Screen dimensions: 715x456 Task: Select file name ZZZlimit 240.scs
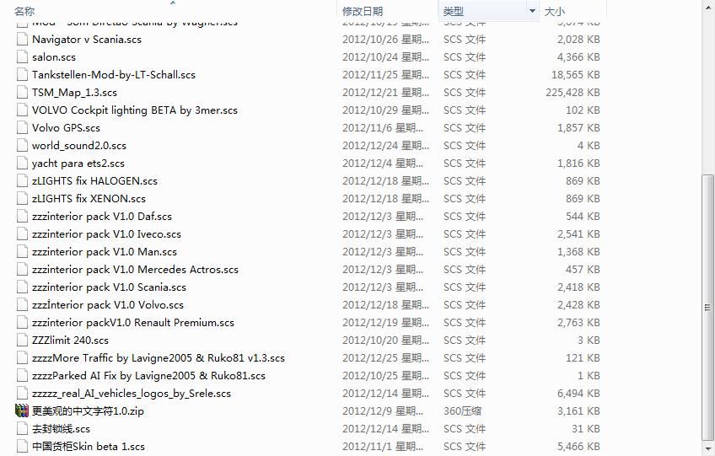coord(70,341)
